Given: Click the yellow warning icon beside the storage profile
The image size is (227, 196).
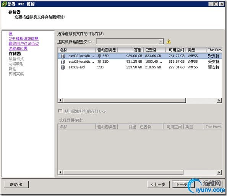Looking at the screenshot, I should (169, 42).
